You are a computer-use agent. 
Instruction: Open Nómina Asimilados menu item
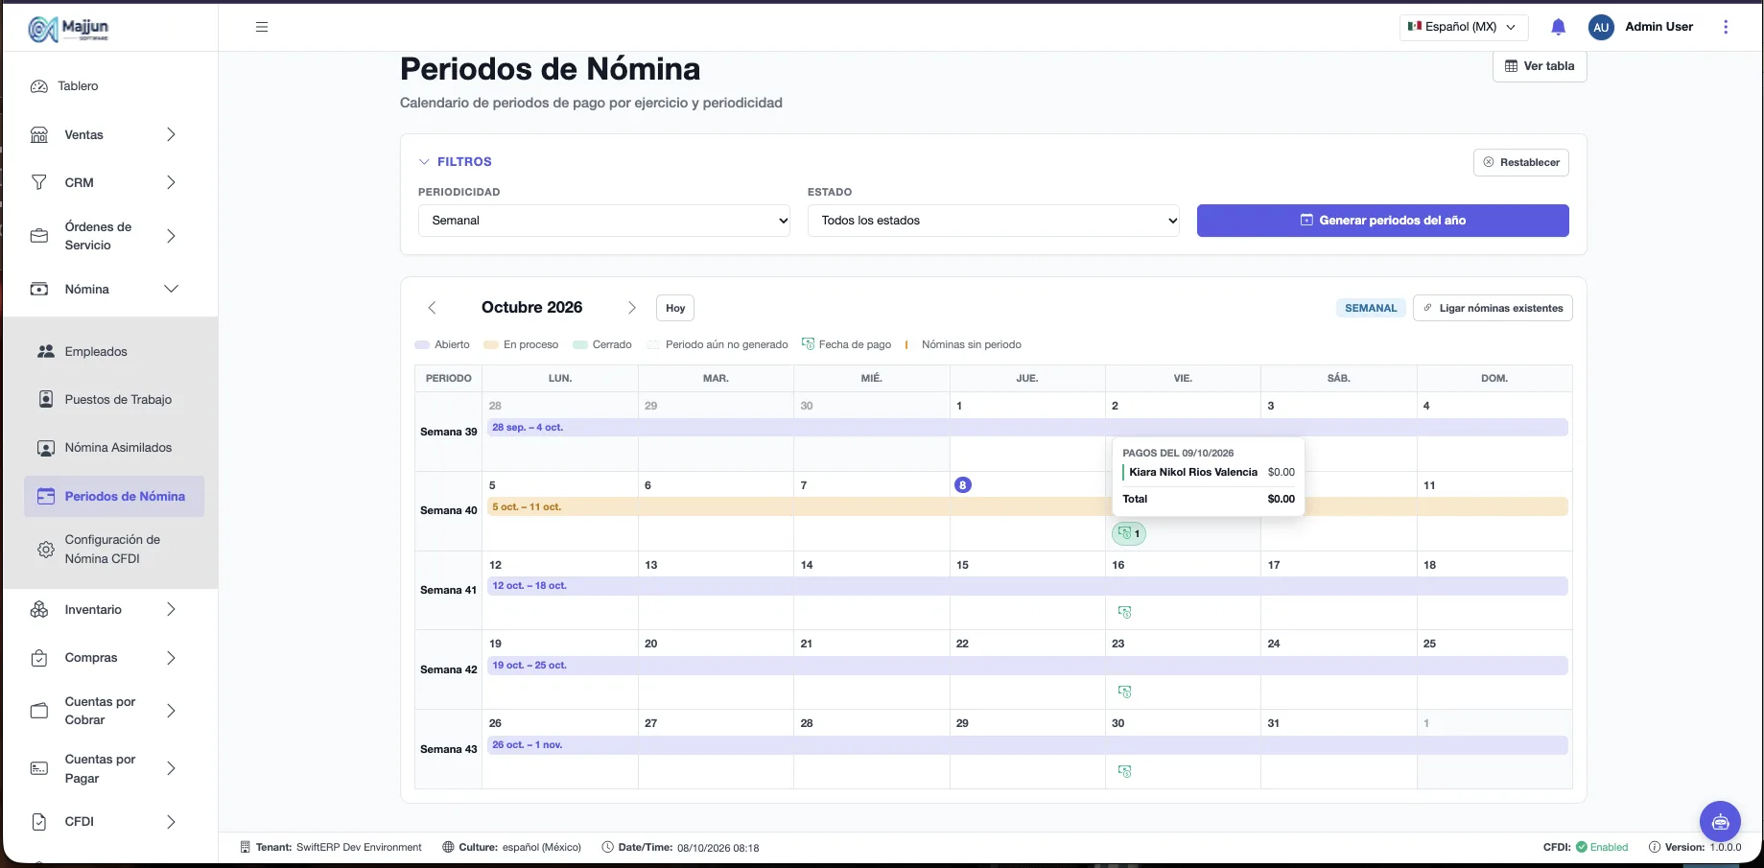[118, 448]
